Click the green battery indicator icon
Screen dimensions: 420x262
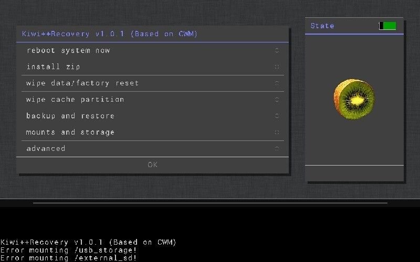tap(387, 26)
